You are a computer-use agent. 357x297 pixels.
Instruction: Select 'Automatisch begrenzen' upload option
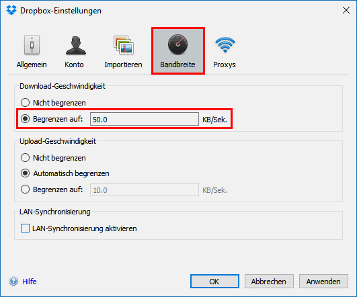click(25, 173)
